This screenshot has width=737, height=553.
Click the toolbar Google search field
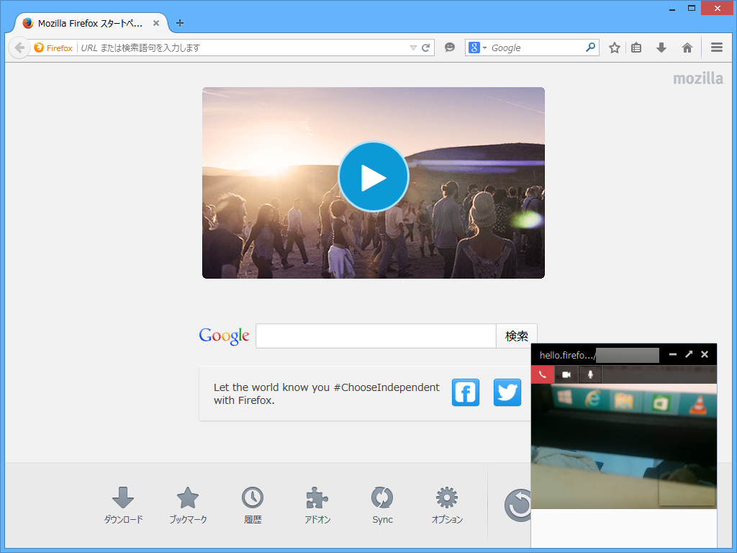(535, 48)
